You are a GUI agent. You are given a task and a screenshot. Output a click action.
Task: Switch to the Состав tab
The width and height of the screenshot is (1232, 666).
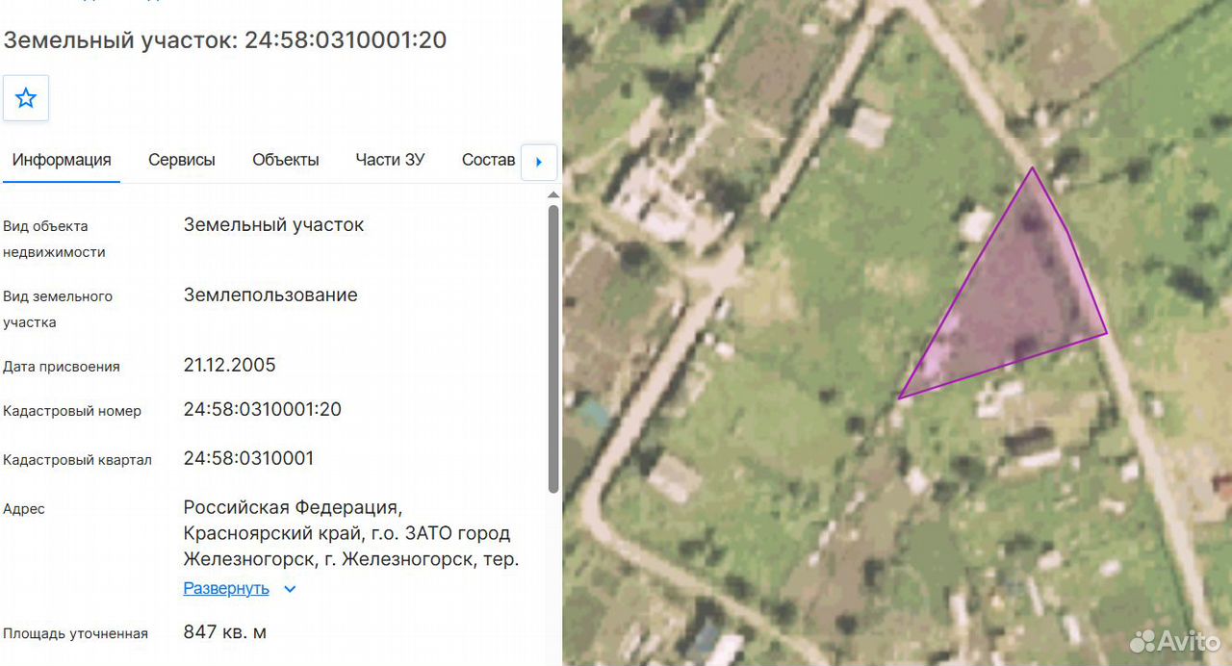coord(488,160)
